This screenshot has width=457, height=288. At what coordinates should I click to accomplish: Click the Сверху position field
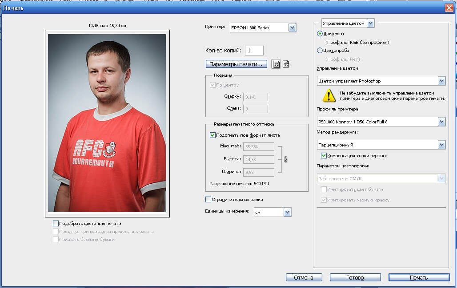pyautogui.click(x=255, y=97)
